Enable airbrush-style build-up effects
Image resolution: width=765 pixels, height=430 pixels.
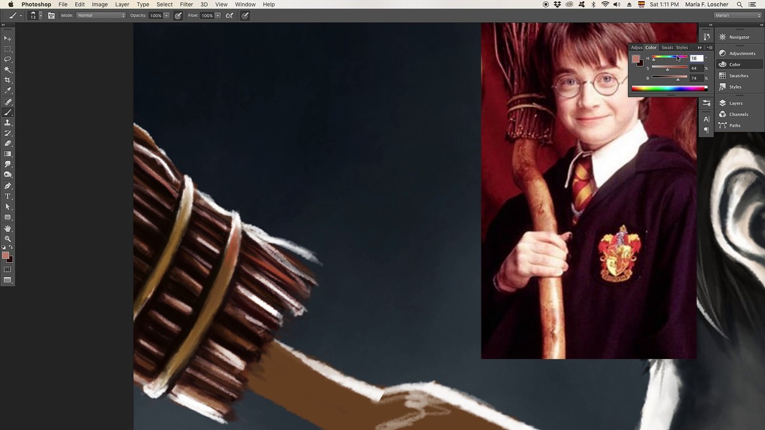click(229, 16)
